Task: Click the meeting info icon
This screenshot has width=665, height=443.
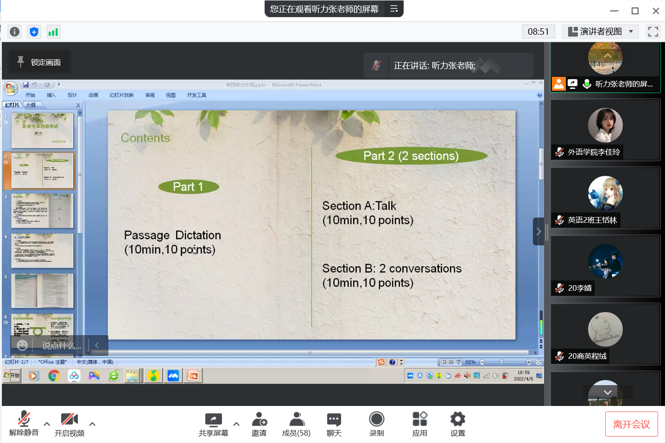Action: pos(15,31)
